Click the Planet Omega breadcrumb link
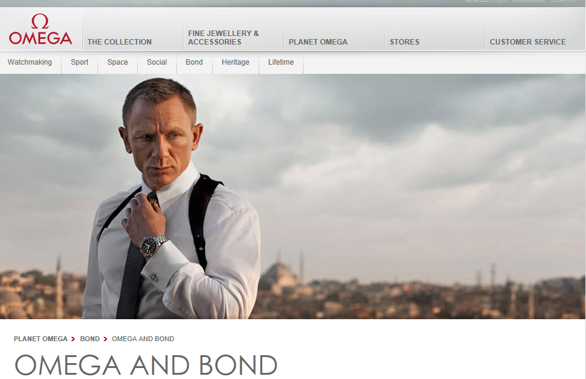The height and width of the screenshot is (379, 586). pos(40,339)
